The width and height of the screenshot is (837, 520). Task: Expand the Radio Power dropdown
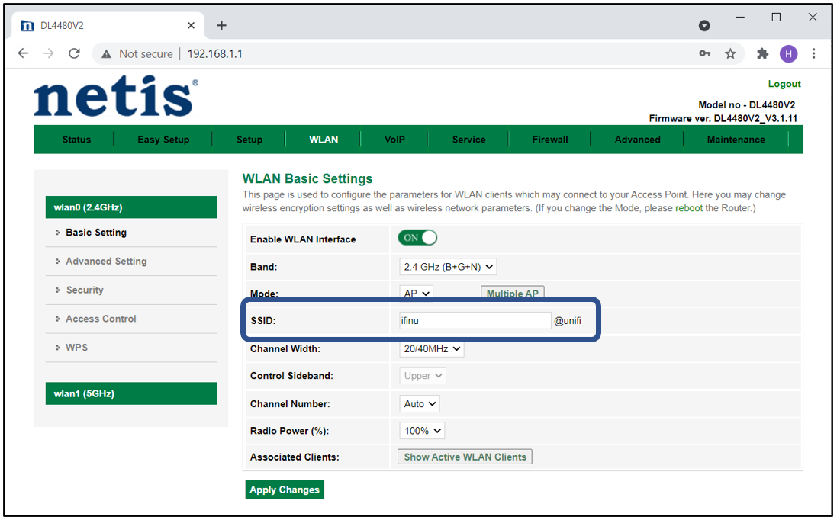[422, 431]
